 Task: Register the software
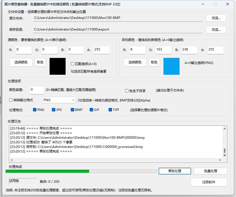click(x=209, y=182)
